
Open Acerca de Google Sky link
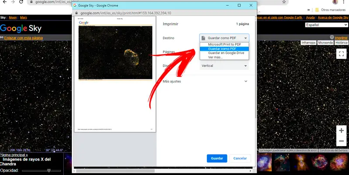coord(333,17)
